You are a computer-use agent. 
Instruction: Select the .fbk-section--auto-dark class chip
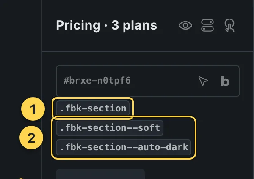point(124,147)
